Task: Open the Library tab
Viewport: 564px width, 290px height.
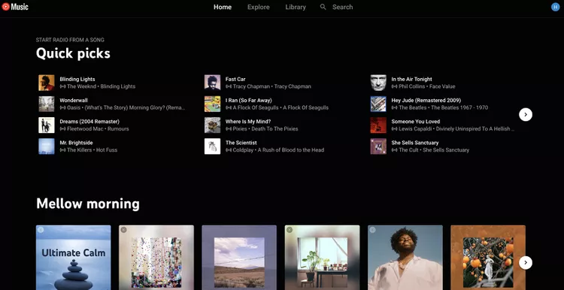Action: click(x=296, y=7)
